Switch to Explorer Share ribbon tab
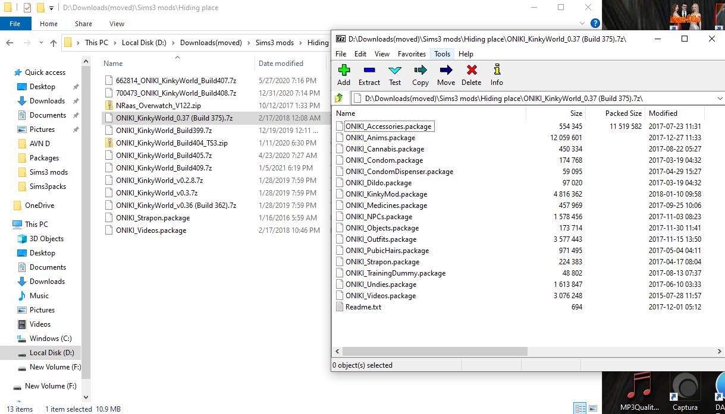 83,24
